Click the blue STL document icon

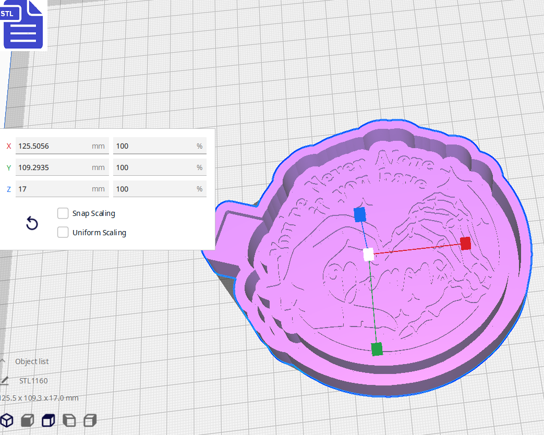coord(23,25)
